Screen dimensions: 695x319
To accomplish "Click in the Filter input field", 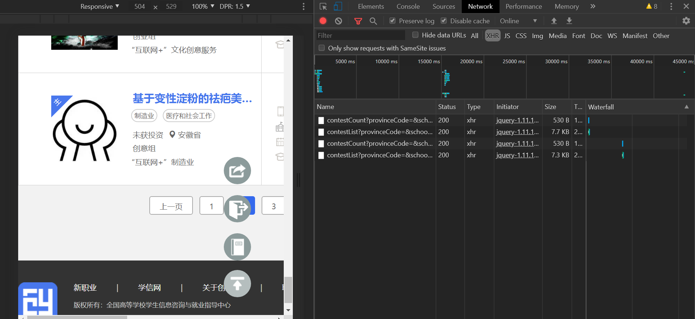I will pyautogui.click(x=360, y=35).
